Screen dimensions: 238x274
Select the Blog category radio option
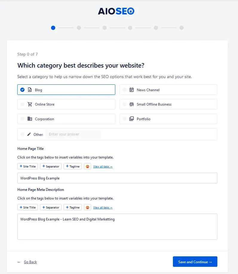[x=22, y=90]
